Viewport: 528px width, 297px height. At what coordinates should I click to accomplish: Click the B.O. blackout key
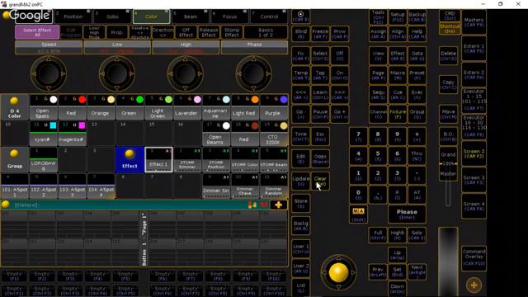click(x=448, y=136)
